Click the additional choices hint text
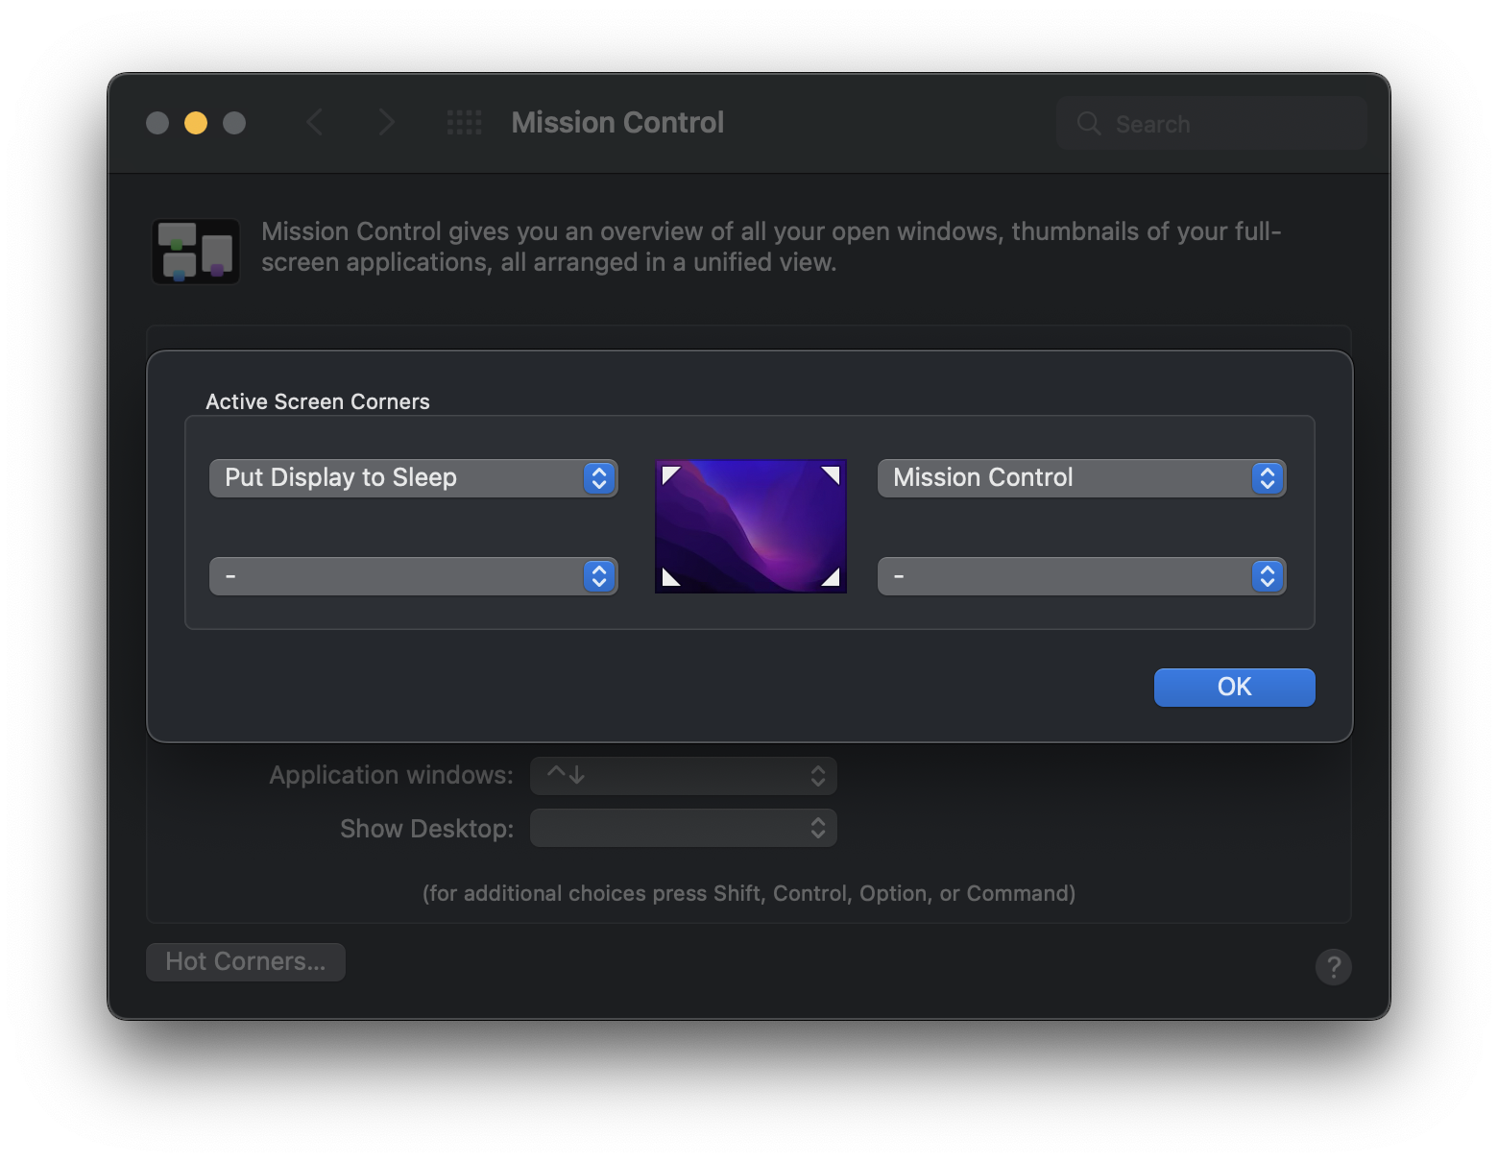This screenshot has height=1162, width=1498. 749,893
